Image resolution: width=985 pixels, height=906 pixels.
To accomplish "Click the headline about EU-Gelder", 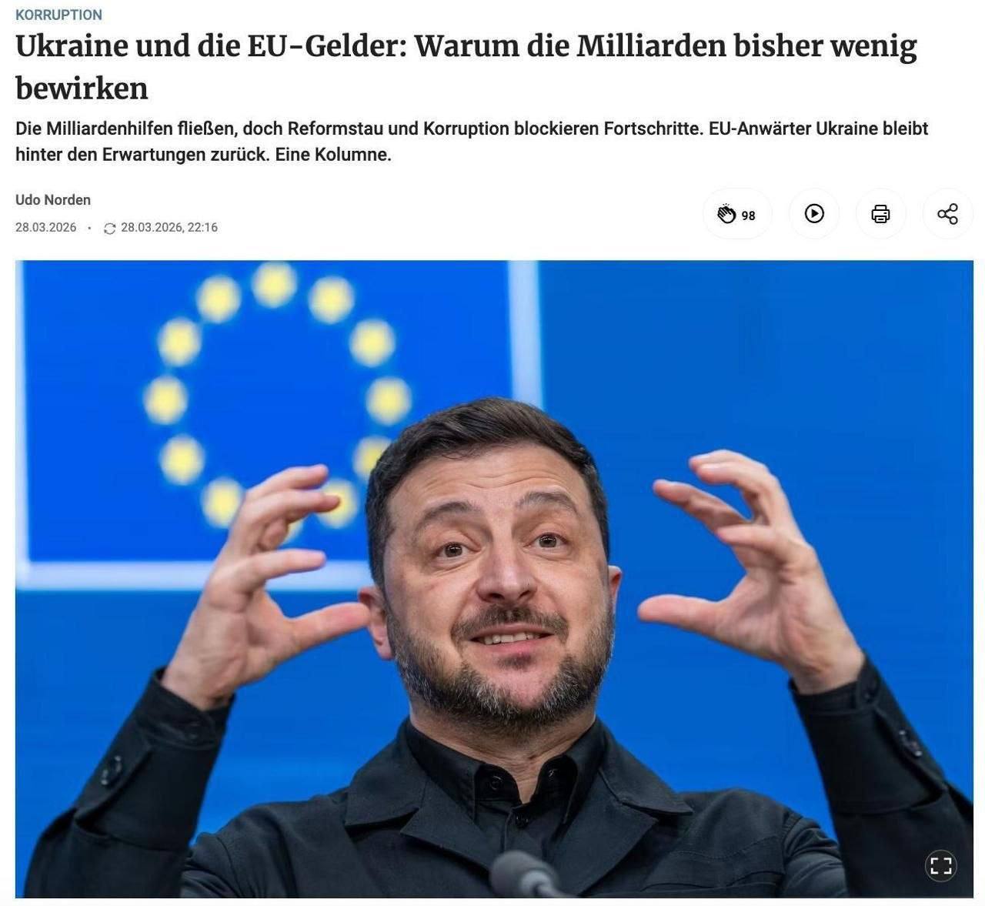I will (466, 67).
